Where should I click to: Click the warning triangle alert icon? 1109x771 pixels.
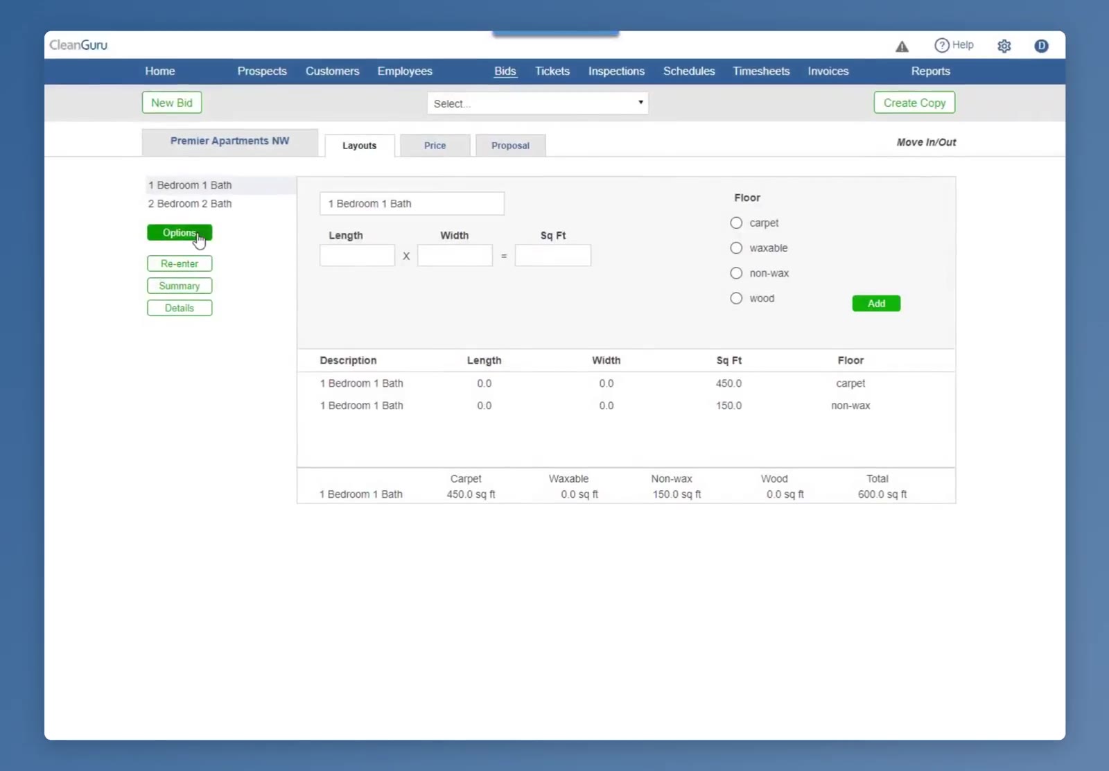coord(902,46)
